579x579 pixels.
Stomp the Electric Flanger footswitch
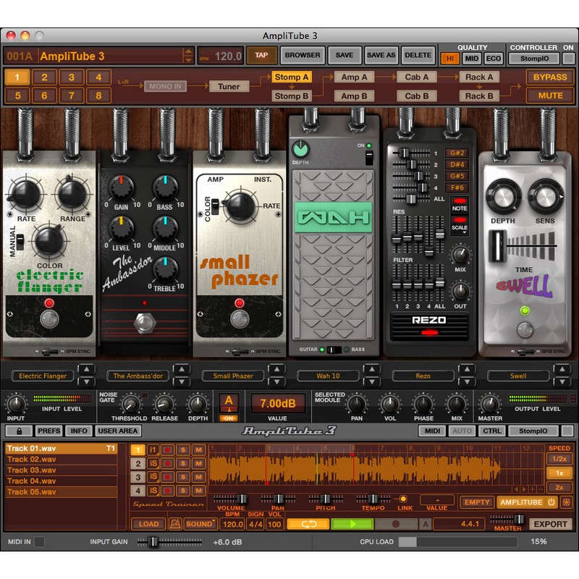tap(49, 319)
